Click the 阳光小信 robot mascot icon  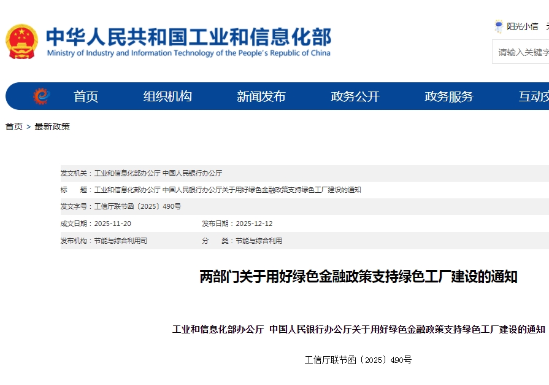click(x=499, y=26)
